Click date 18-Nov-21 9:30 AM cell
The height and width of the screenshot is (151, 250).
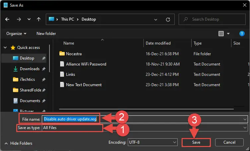click(x=162, y=64)
